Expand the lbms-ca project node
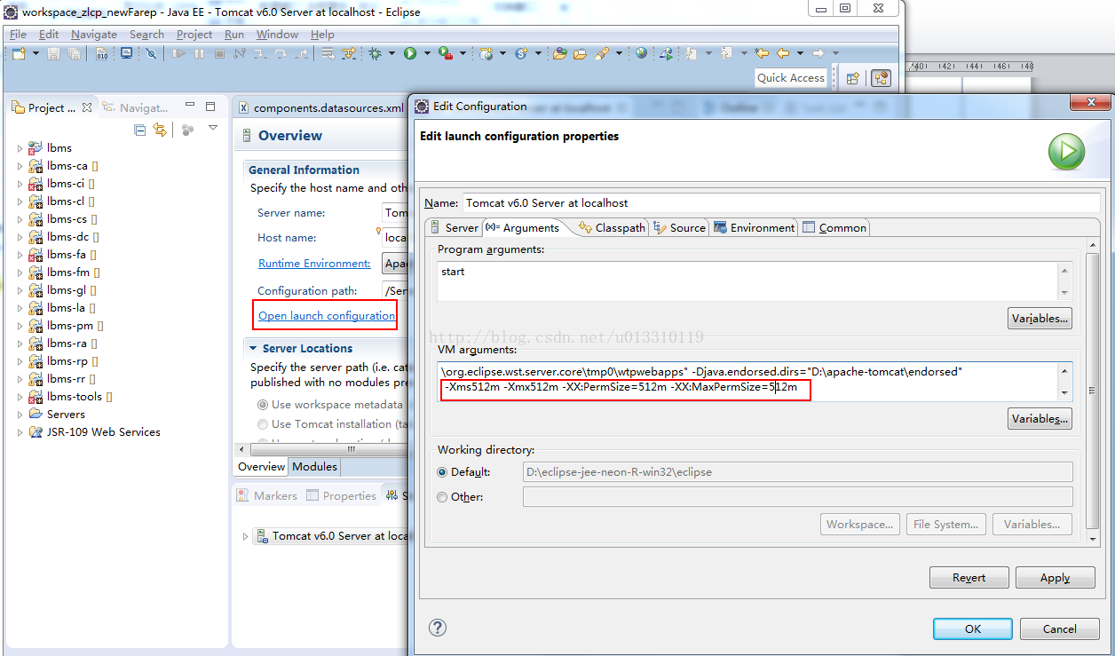Viewport: 1115px width, 656px height. click(x=20, y=166)
